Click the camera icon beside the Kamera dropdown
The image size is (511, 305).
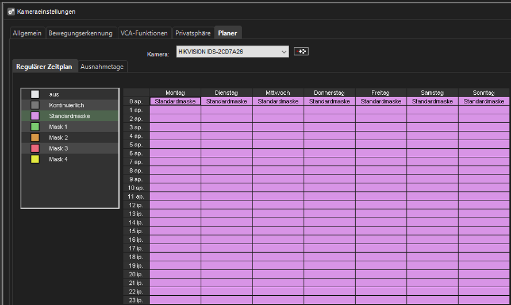pos(301,52)
